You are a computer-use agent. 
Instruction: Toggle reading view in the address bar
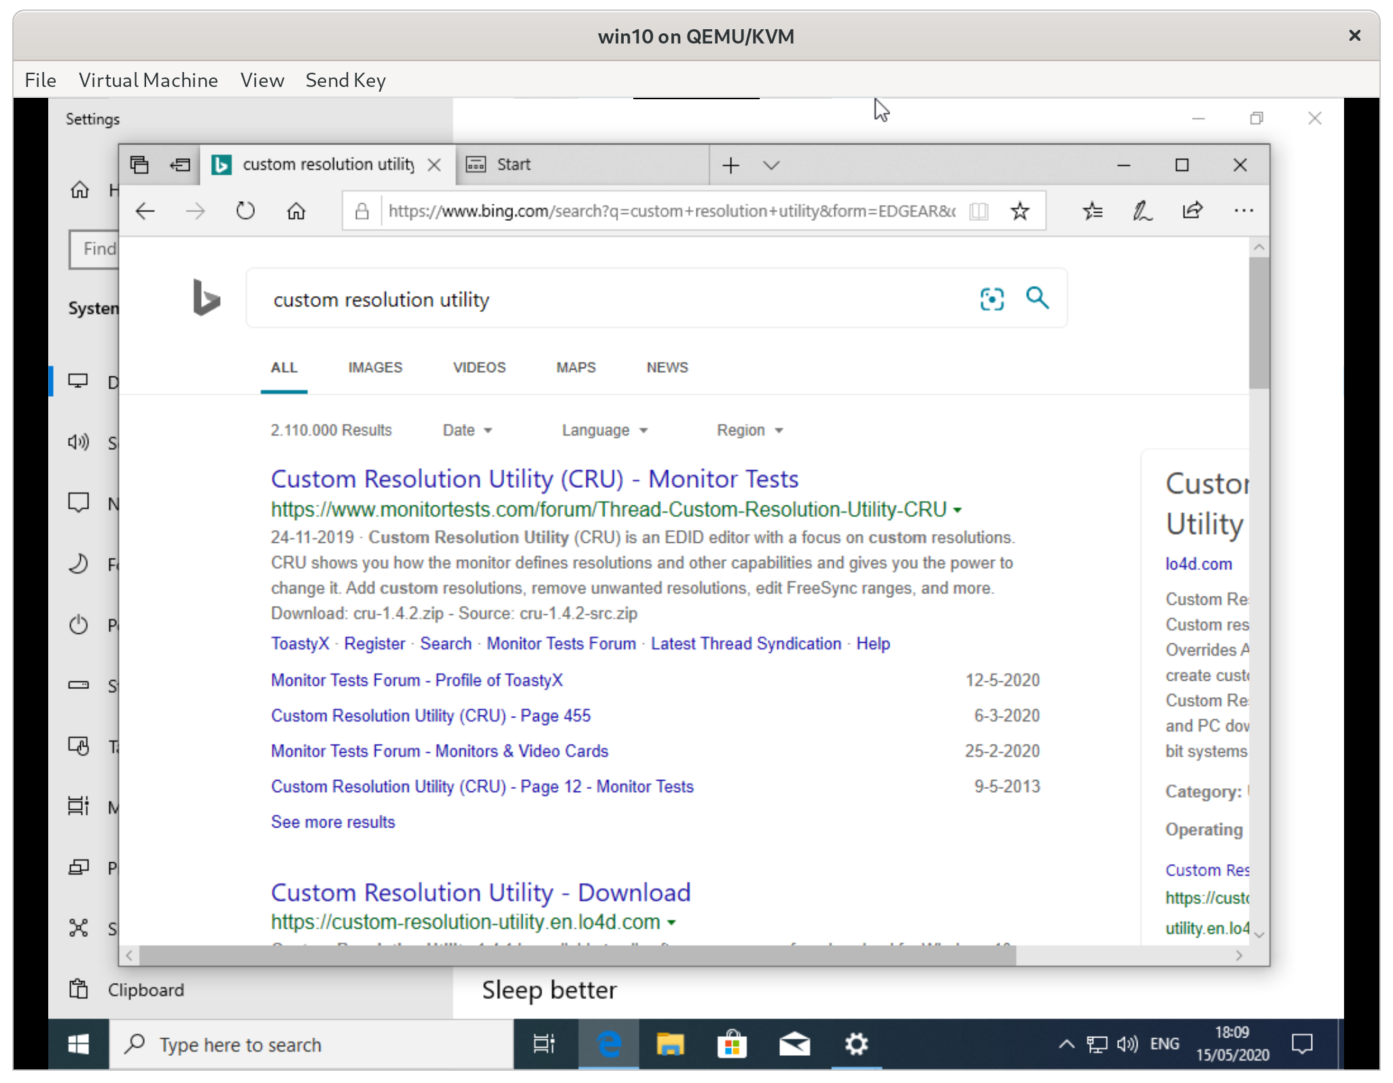click(979, 211)
